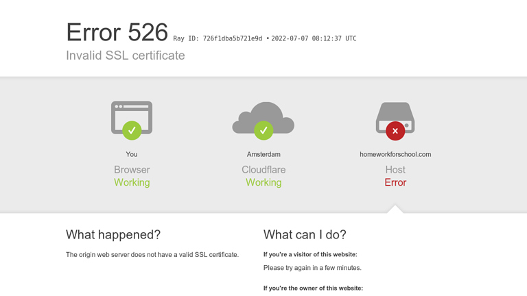The image size is (527, 296).
Task: Click the 'Amsterdam' location label
Action: coord(263,154)
